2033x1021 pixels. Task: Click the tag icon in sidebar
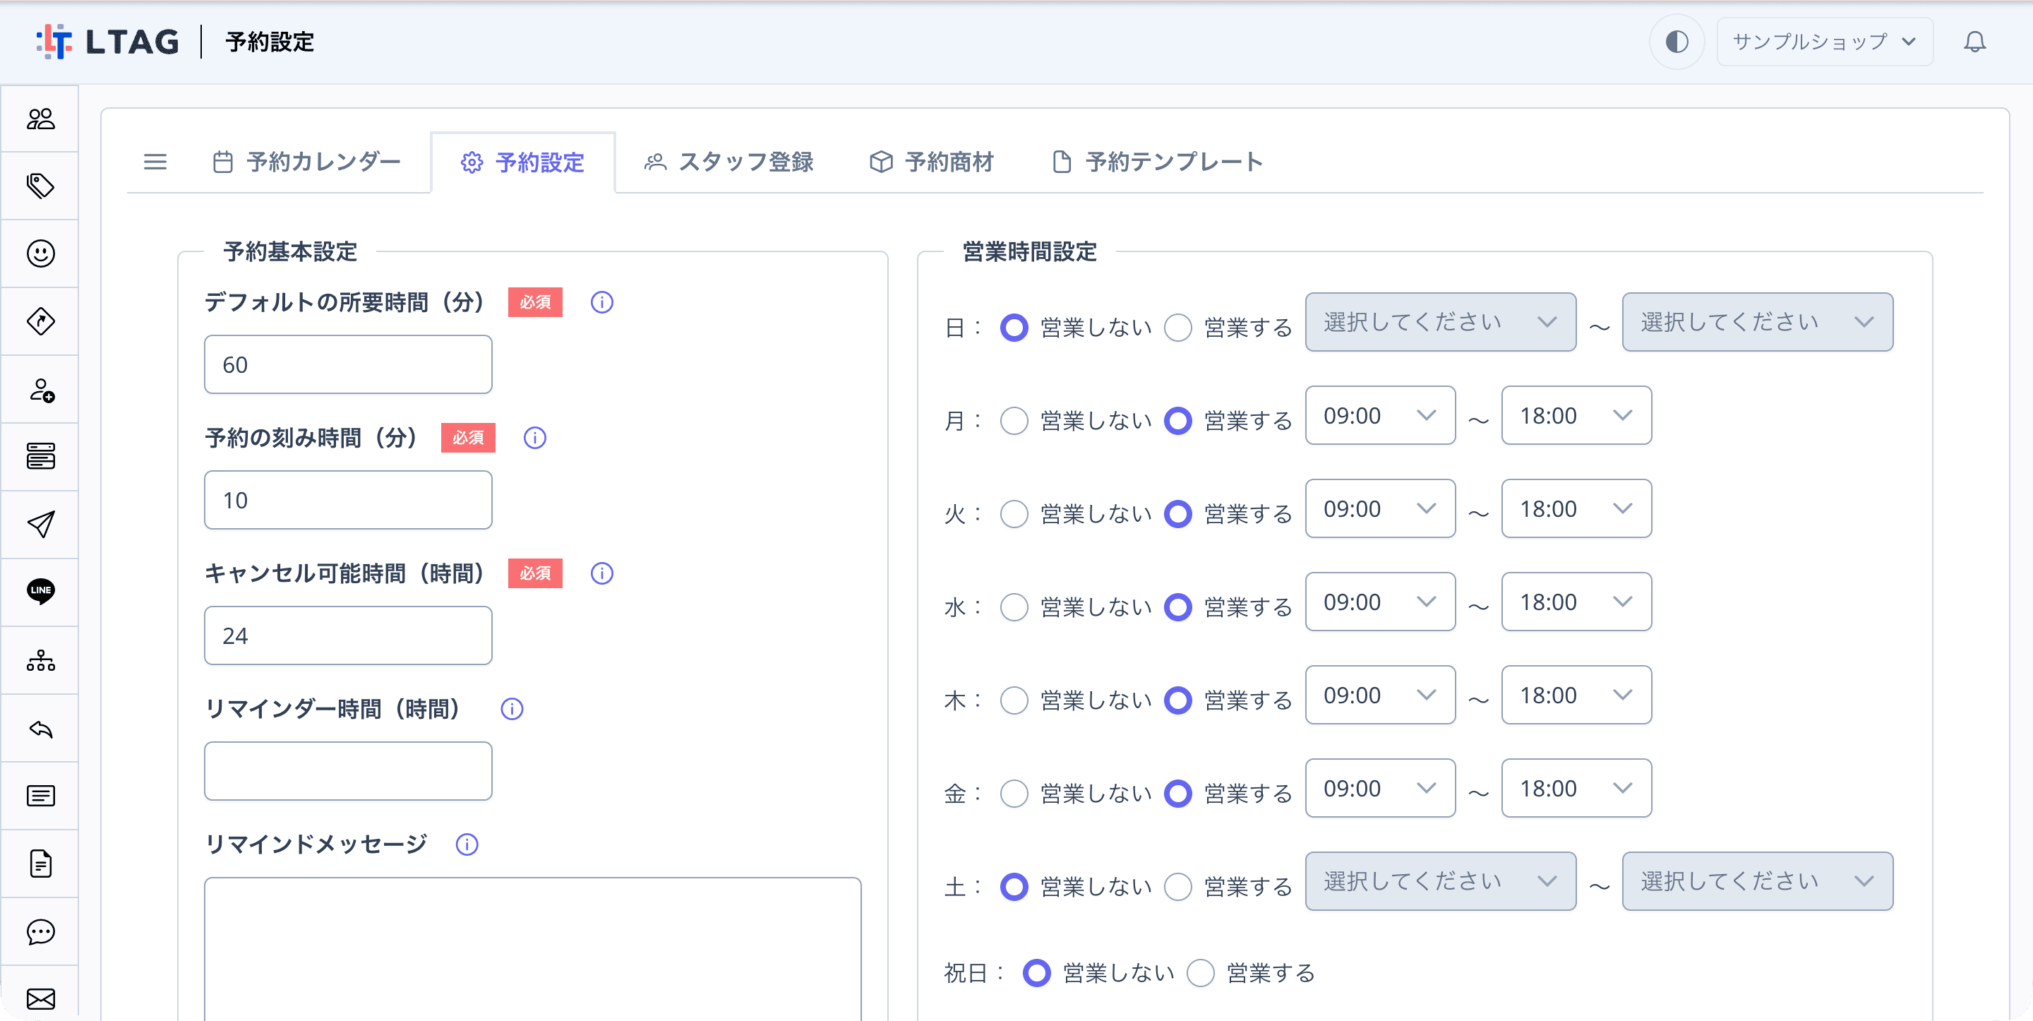click(x=40, y=186)
